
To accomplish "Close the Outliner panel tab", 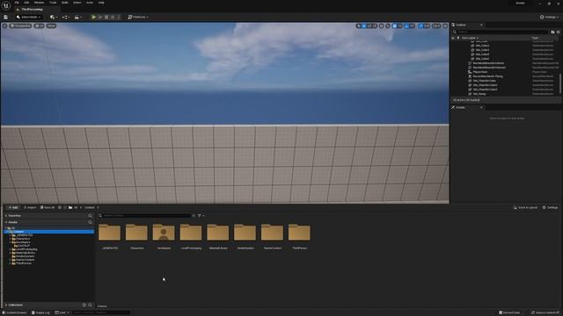I will 481,25.
